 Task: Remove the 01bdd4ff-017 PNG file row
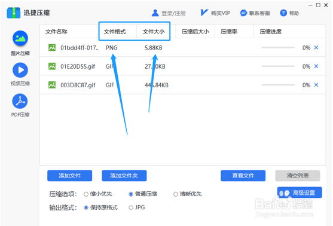click(316, 48)
